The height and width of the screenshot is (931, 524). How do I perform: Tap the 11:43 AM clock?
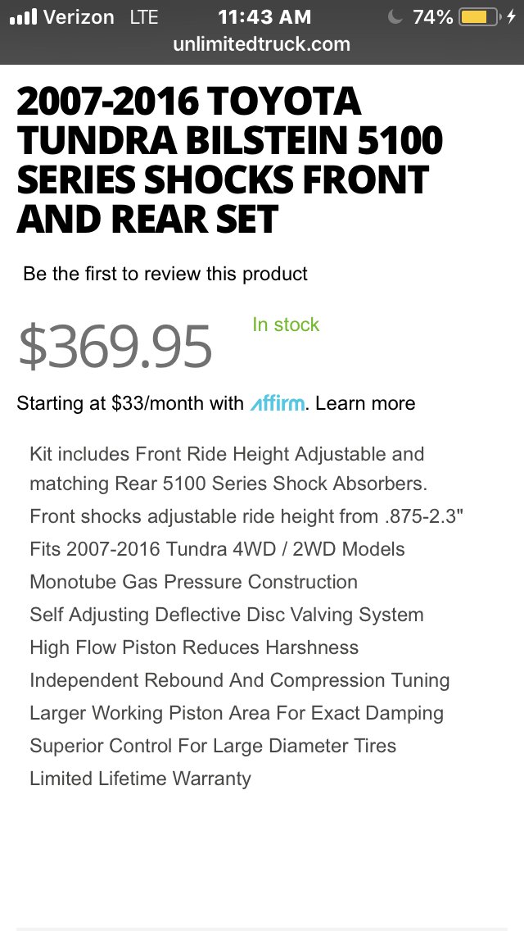coord(264,17)
